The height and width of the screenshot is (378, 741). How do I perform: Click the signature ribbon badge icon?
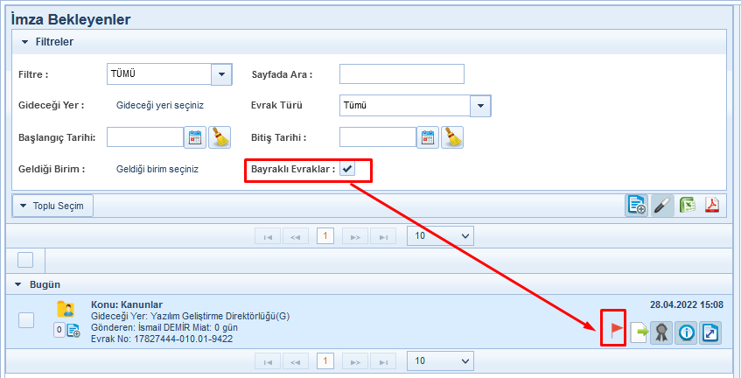point(662,332)
